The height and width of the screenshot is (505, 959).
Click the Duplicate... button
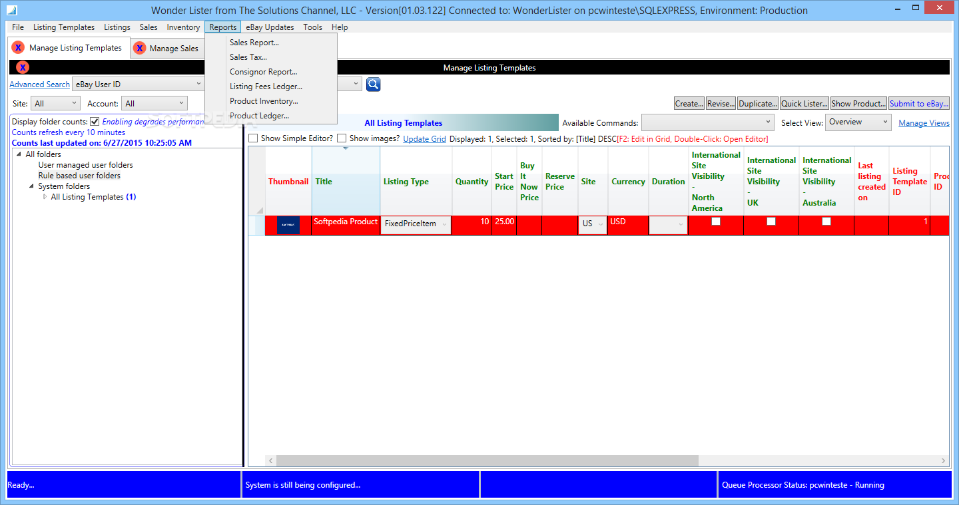pyautogui.click(x=758, y=104)
